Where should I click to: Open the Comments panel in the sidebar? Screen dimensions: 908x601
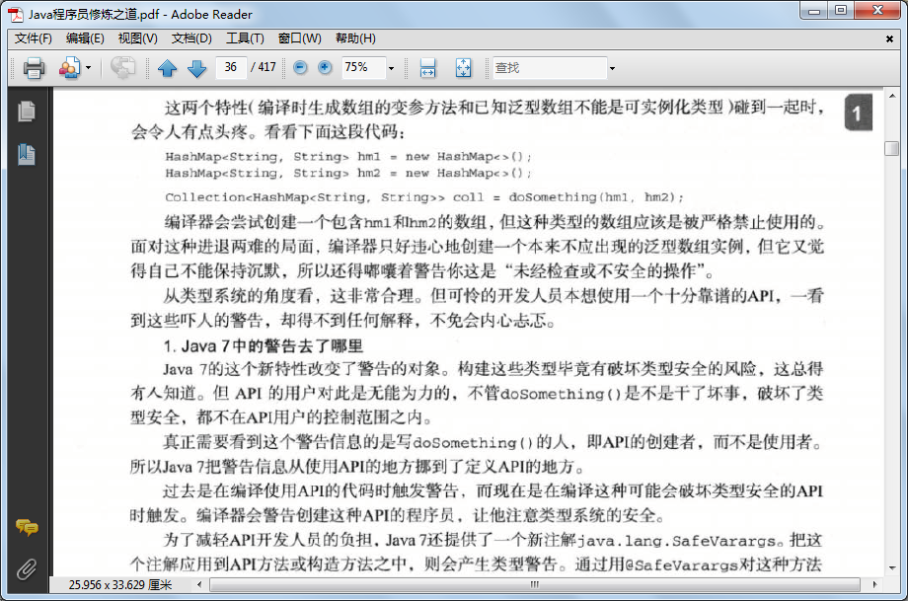(27, 527)
